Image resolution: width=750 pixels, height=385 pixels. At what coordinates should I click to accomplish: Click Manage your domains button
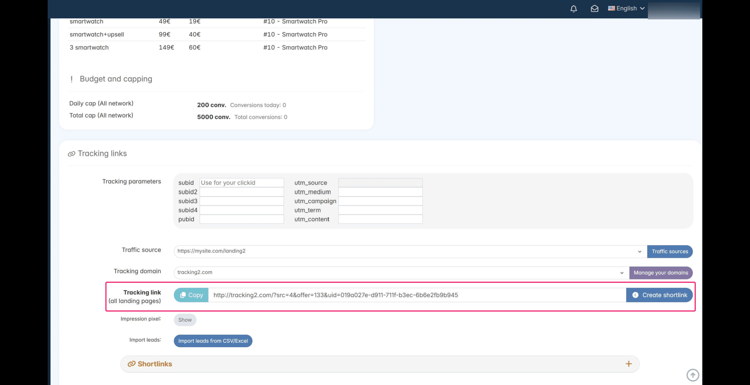click(661, 273)
